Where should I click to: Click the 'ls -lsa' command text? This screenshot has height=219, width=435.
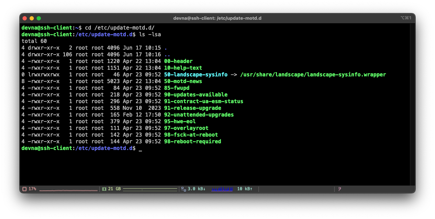click(150, 35)
